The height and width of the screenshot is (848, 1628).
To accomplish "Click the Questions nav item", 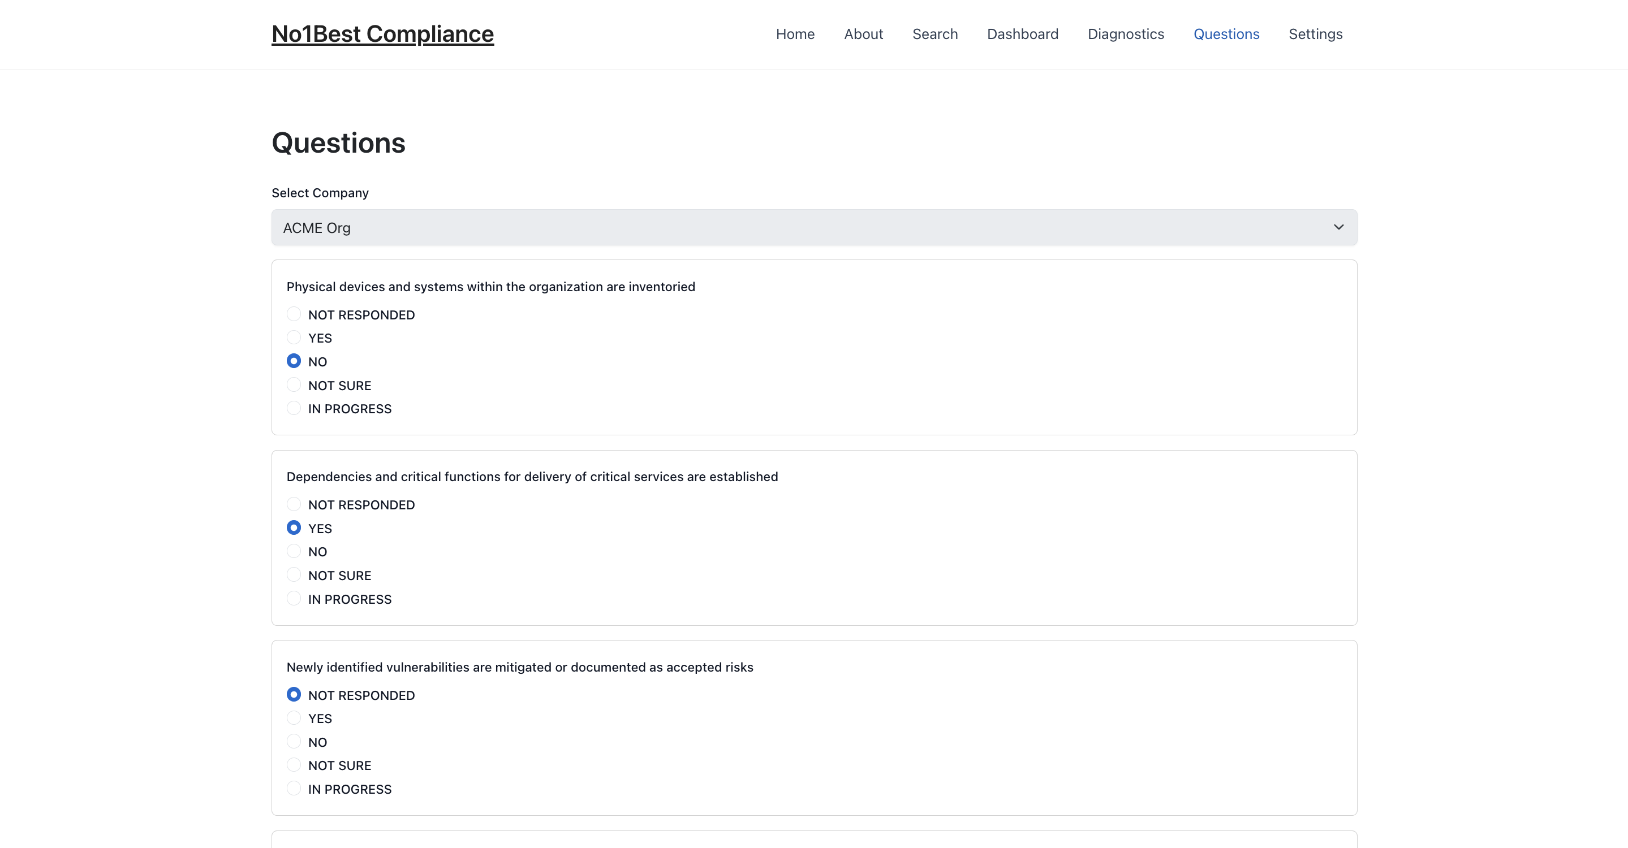I will pyautogui.click(x=1226, y=34).
